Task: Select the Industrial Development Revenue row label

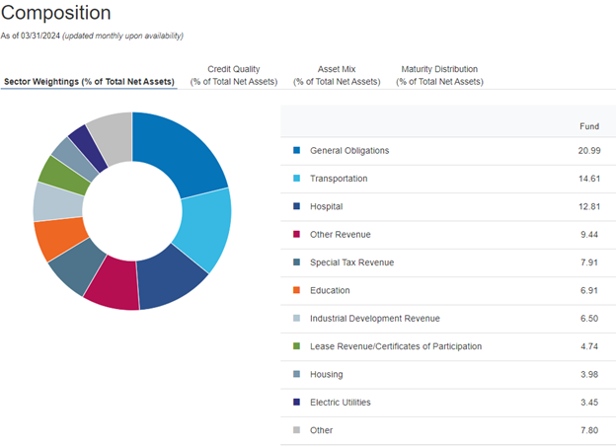Action: pos(374,319)
